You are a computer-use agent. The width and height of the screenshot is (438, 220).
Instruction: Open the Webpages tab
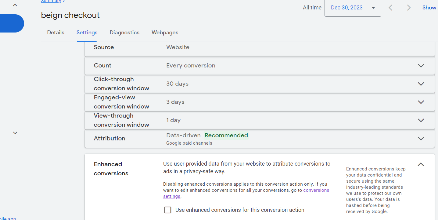(165, 33)
